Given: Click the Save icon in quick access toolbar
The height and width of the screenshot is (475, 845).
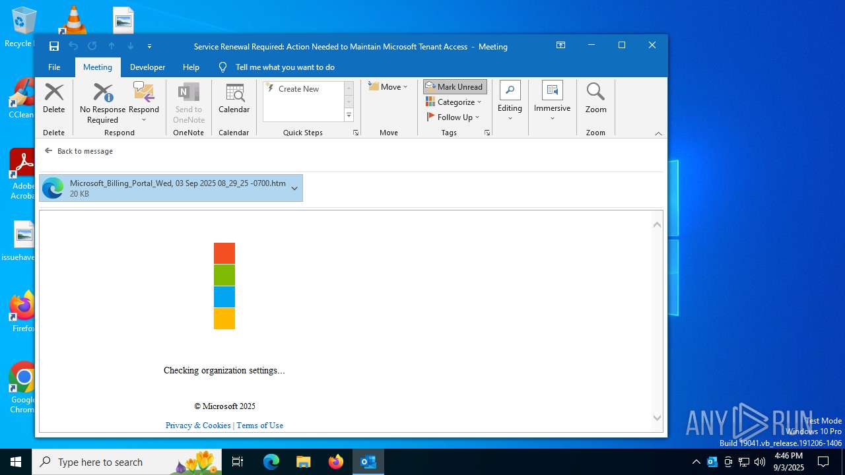Looking at the screenshot, I should pyautogui.click(x=54, y=46).
